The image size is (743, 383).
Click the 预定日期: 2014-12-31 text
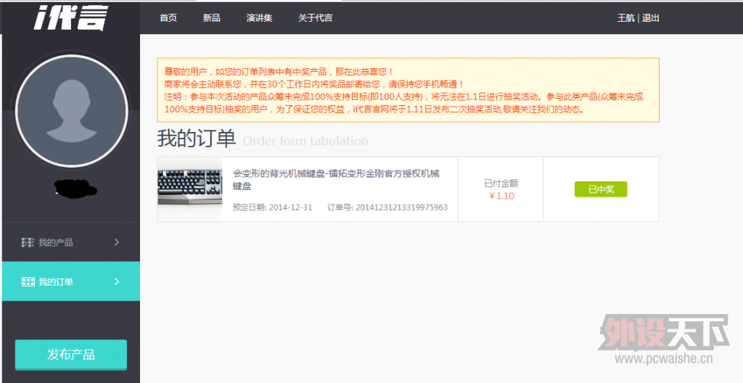(x=273, y=207)
